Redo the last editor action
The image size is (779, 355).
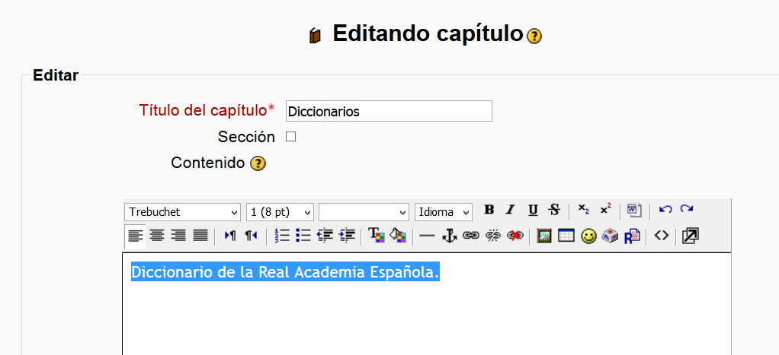(687, 209)
